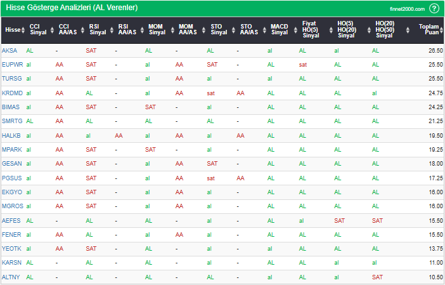
Task: Open the EUPWR stock link
Action: (12, 65)
